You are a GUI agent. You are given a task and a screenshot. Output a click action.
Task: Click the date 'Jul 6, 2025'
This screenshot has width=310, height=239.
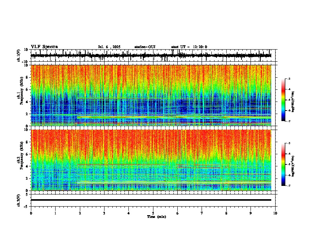[109, 47]
